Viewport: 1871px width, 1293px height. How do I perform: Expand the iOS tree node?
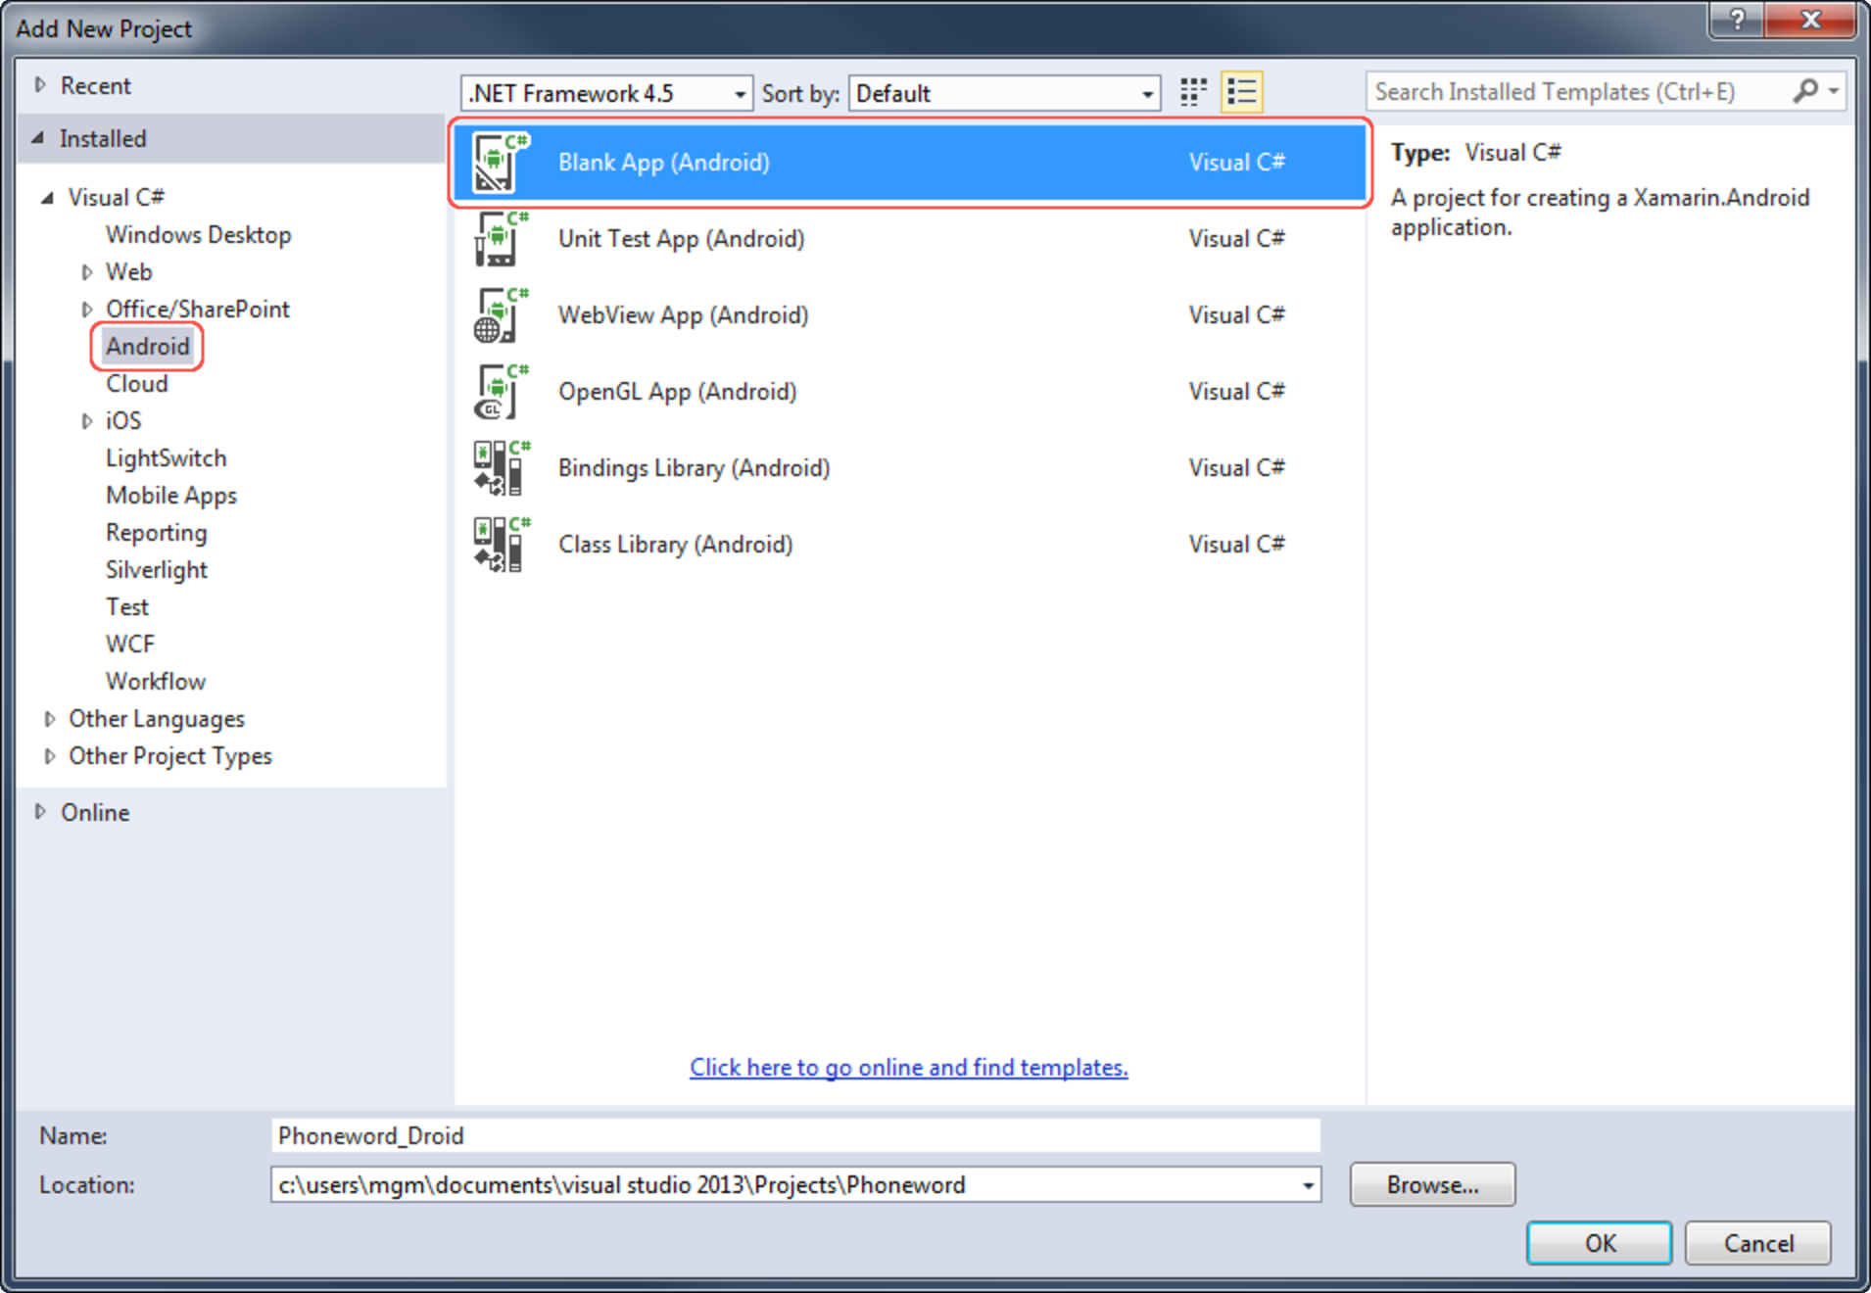pyautogui.click(x=87, y=421)
